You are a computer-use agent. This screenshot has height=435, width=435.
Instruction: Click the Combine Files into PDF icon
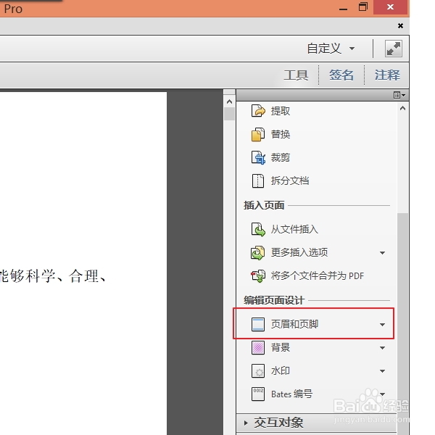pyautogui.click(x=258, y=275)
